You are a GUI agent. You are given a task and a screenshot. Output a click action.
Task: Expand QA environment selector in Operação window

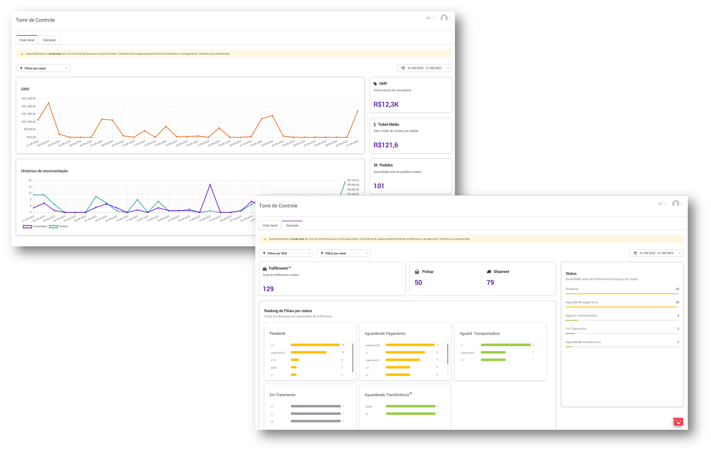662,203
